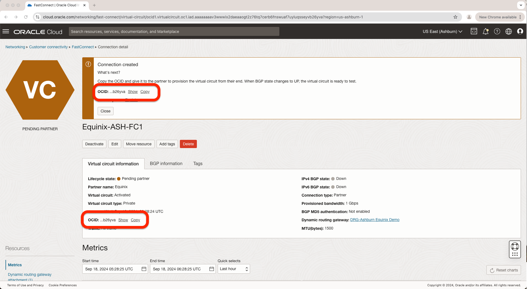Screen dimensions: 527x289
Task: Click the End time date field
Action: pyautogui.click(x=183, y=269)
